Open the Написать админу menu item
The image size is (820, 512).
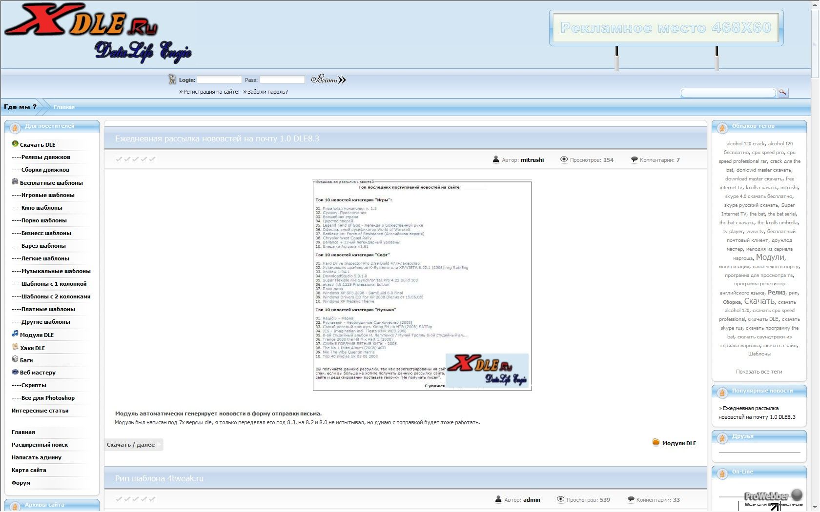point(37,457)
